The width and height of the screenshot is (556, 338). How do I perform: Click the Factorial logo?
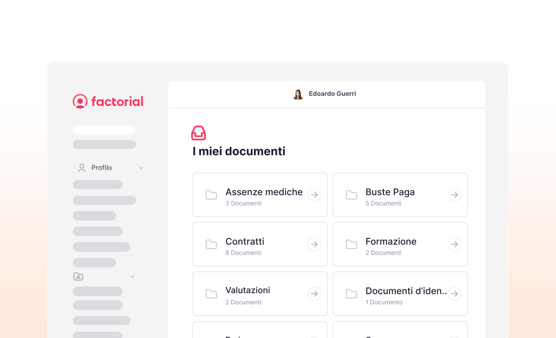(x=108, y=102)
